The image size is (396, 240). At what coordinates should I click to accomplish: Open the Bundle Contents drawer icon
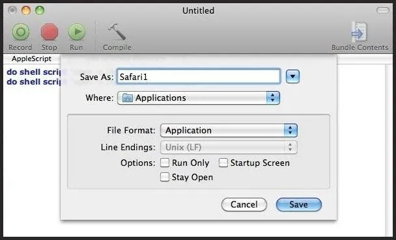(x=360, y=32)
